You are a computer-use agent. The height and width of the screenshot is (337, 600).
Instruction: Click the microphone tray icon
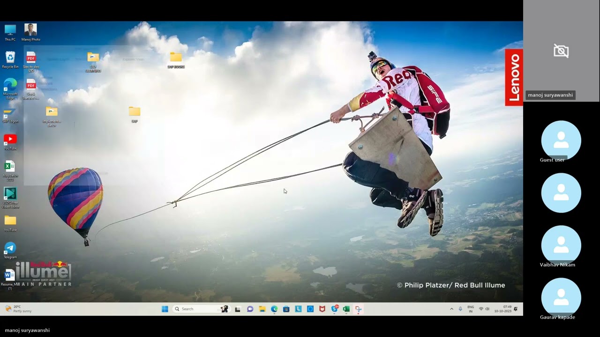tap(460, 309)
